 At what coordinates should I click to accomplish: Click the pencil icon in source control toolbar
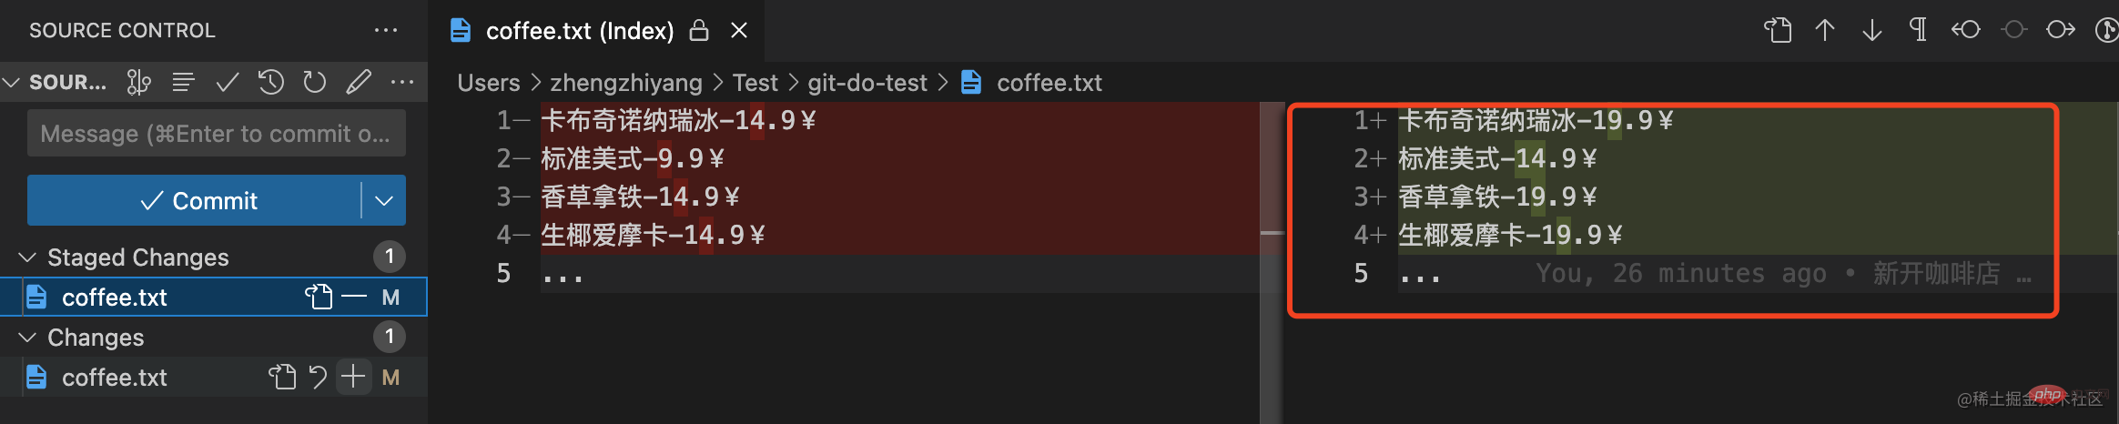pos(359,83)
